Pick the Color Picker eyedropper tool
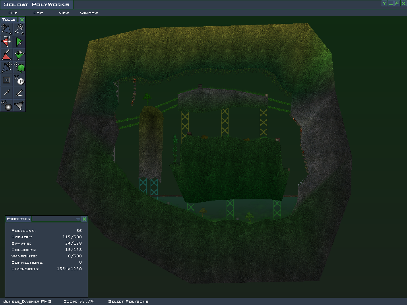Screen dimensions: 407x305 click(x=6, y=93)
